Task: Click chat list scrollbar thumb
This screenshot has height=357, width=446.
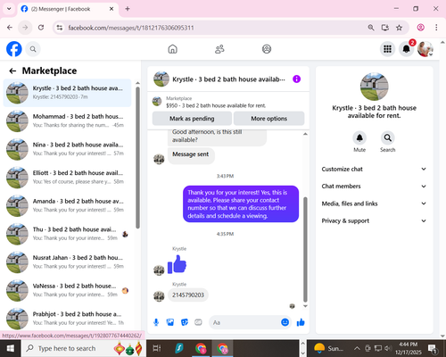Action: (x=137, y=158)
